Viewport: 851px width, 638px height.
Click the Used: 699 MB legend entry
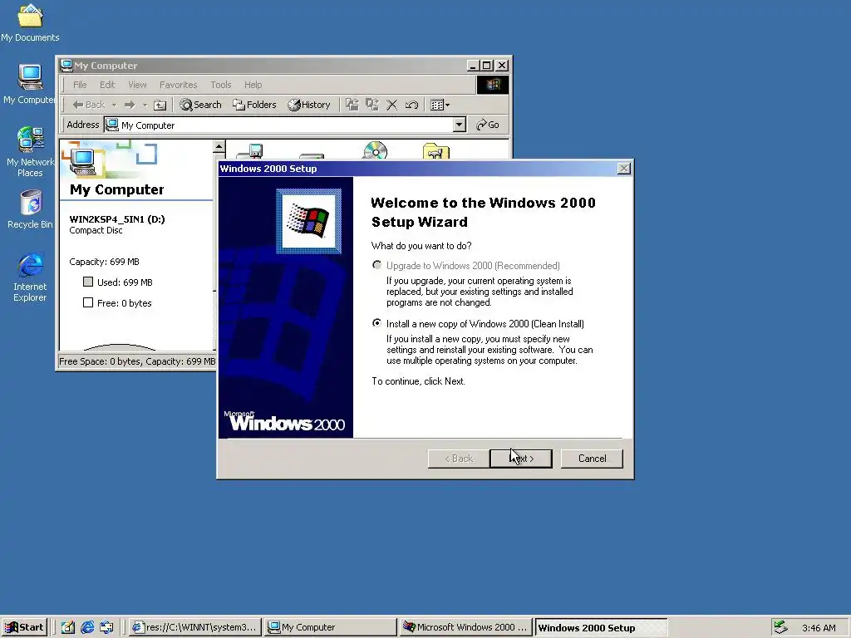(118, 282)
